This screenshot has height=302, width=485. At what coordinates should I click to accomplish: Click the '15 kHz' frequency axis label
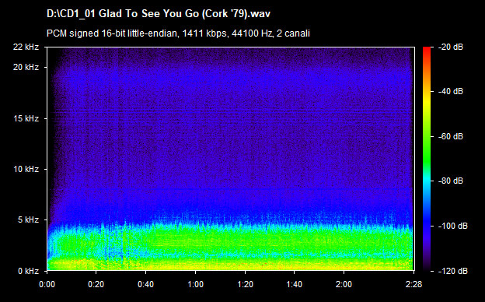pyautogui.click(x=26, y=118)
